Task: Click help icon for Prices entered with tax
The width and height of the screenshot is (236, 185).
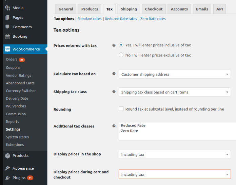Action: [114, 45]
